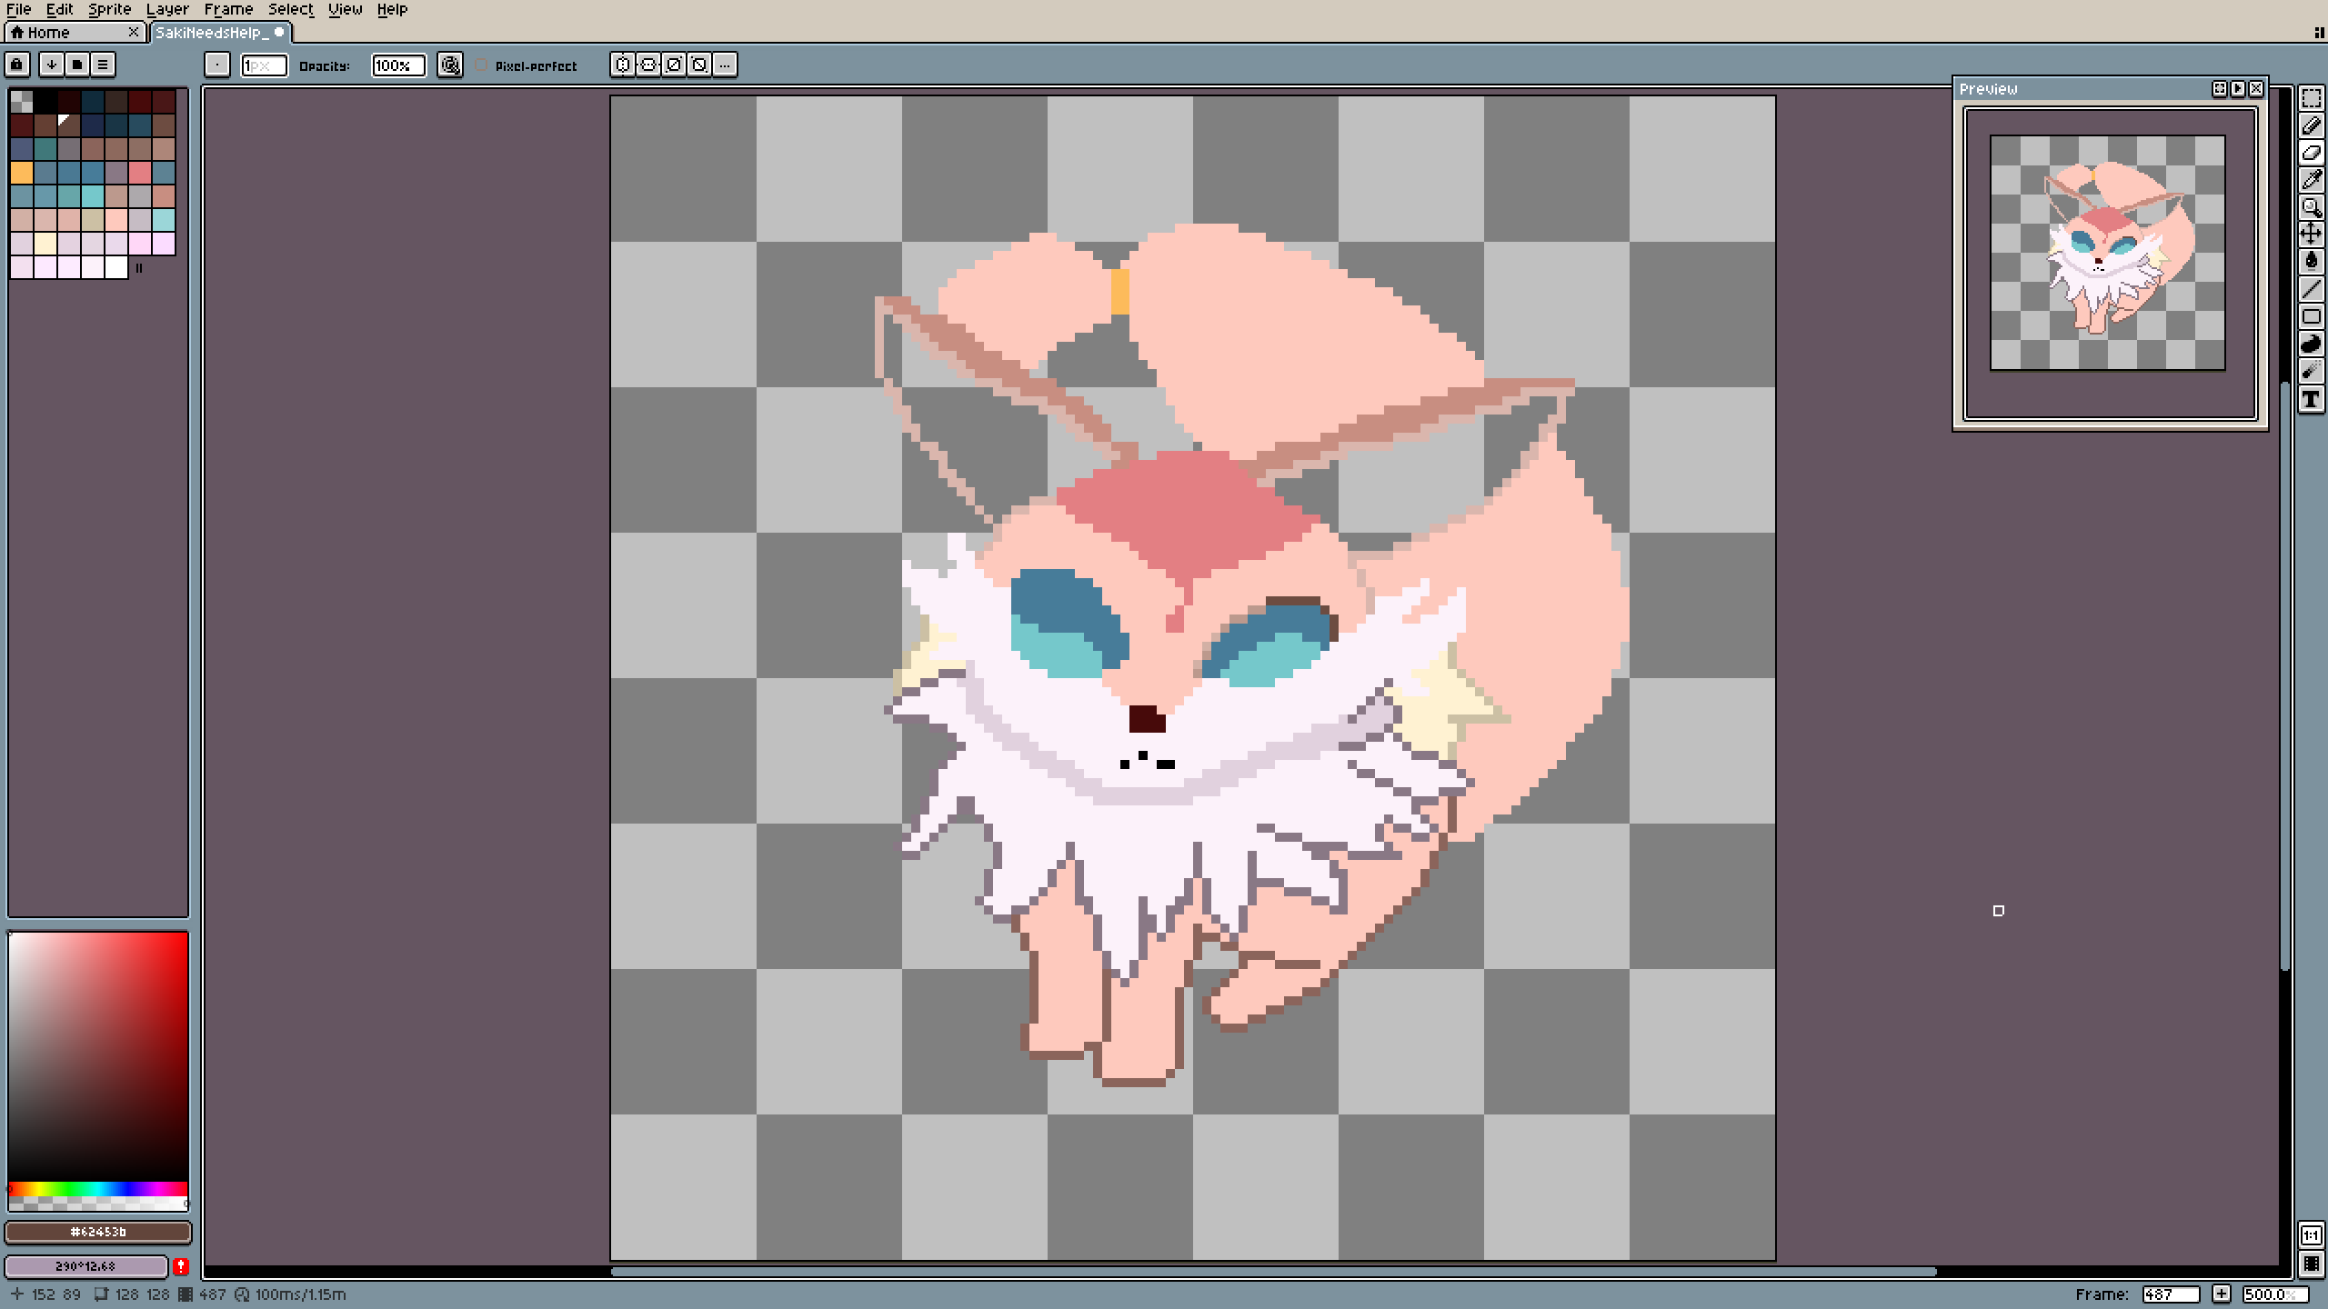Pick the orange palette swatch
The image size is (2328, 1309).
click(22, 172)
